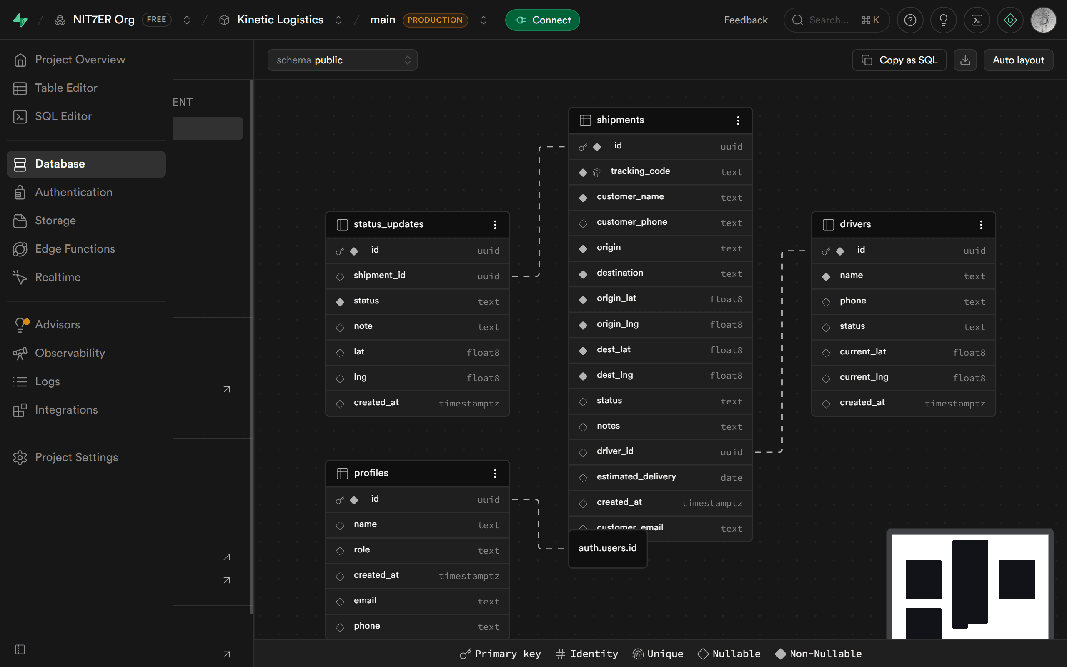Screen dimensions: 1067x667
Task: Open Observability in sidebar
Action: [x=86, y=354]
